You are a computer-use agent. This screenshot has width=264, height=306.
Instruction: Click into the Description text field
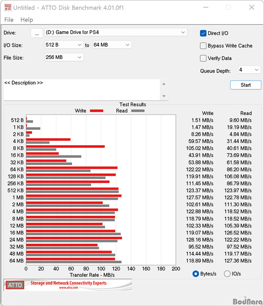[x=82, y=89]
